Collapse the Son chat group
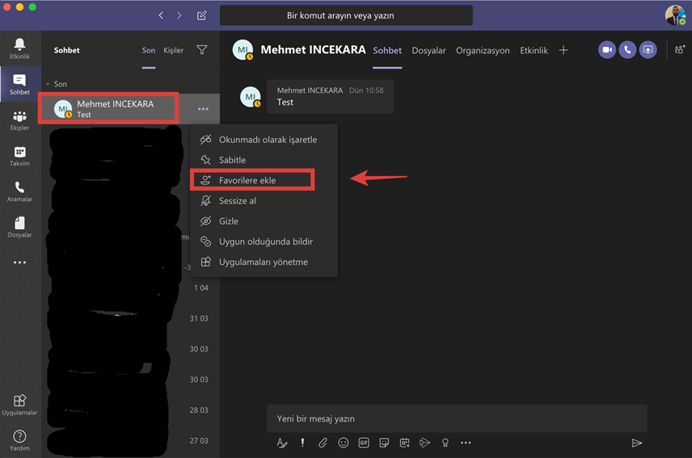The width and height of the screenshot is (692, 458). click(48, 84)
